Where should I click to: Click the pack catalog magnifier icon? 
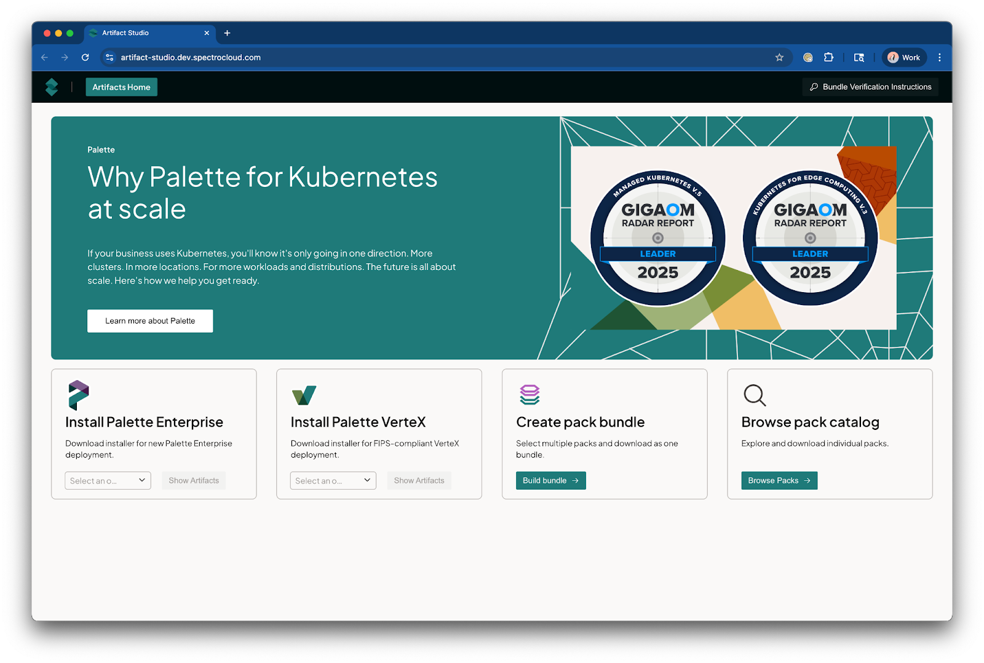755,395
